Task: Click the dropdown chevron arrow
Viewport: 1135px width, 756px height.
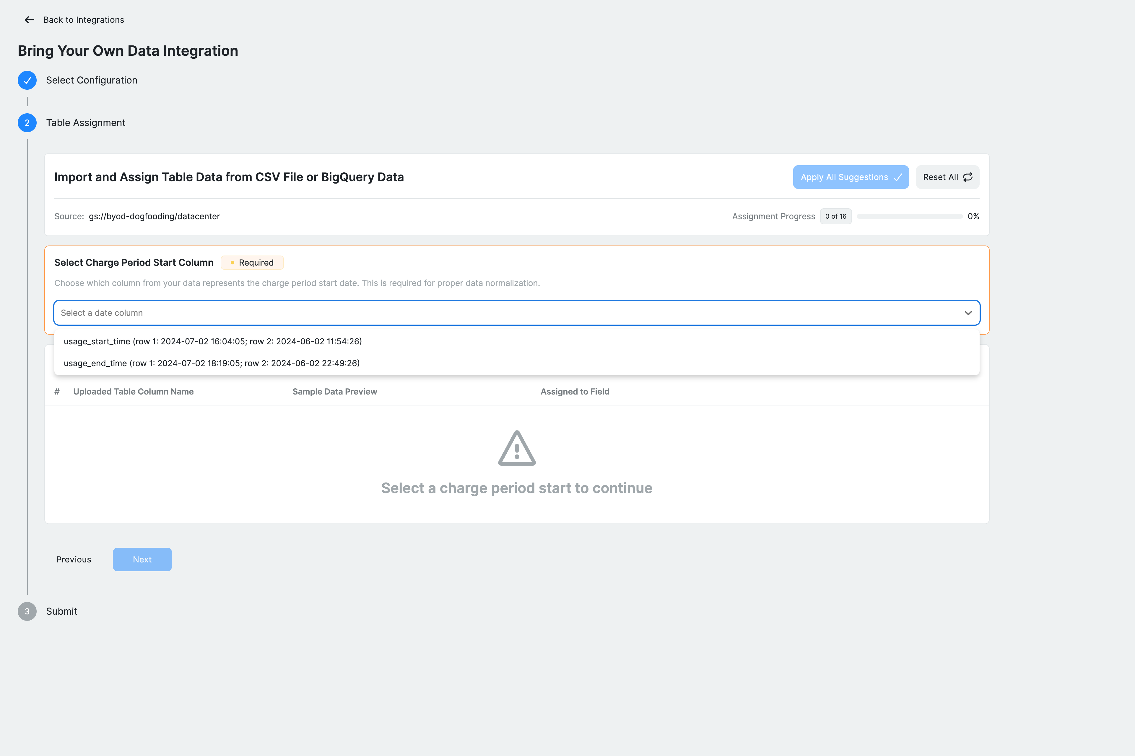Action: click(x=968, y=313)
